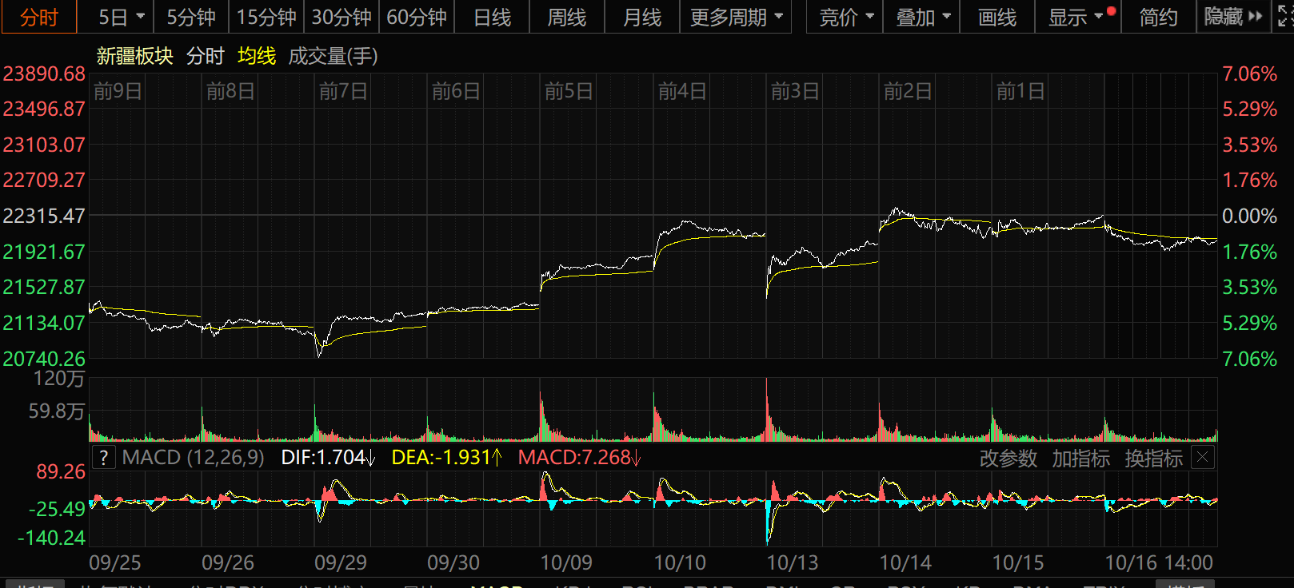Toggle the 成交量(手) volume legend

pyautogui.click(x=333, y=56)
